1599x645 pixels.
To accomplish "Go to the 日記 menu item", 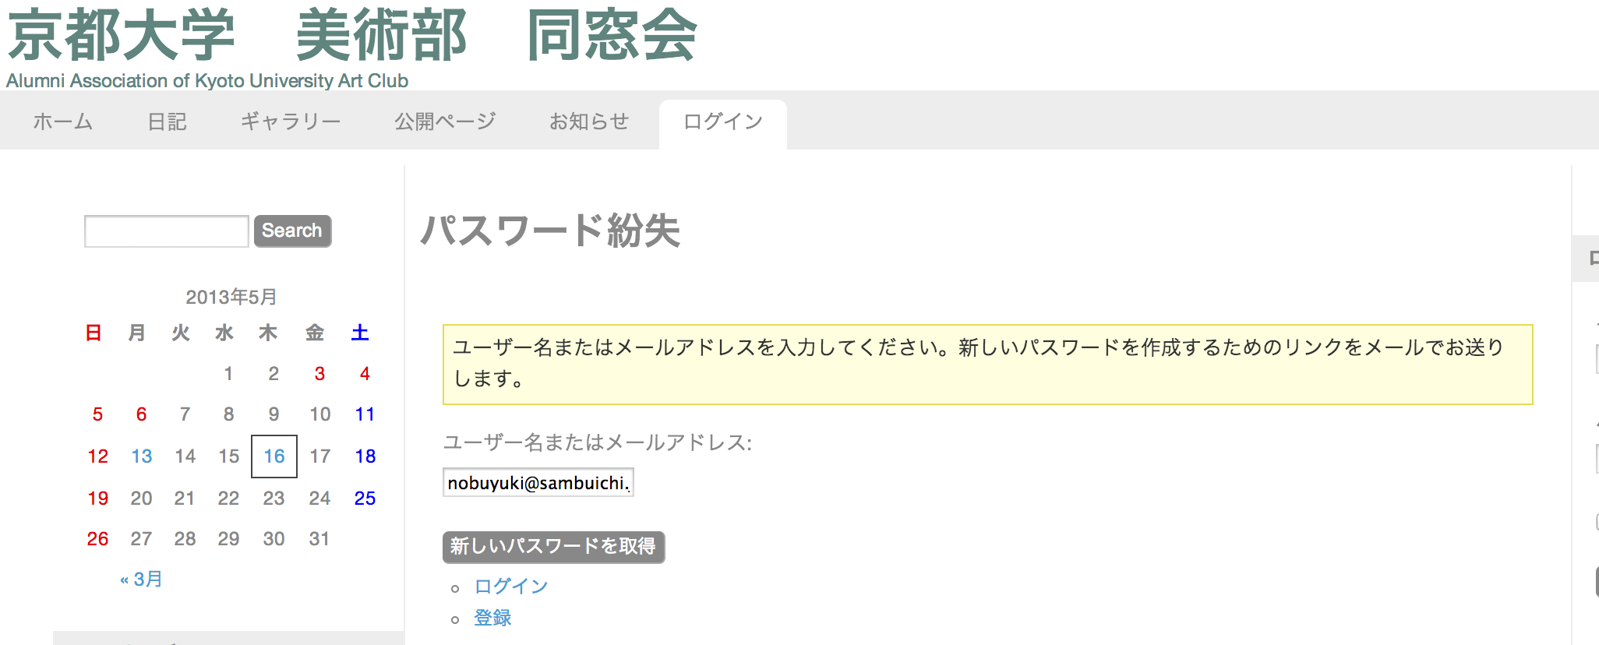I will coord(167,122).
